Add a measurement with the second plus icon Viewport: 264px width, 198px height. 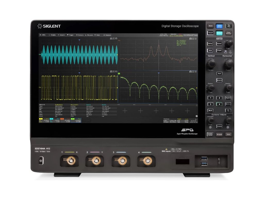click(x=141, y=111)
